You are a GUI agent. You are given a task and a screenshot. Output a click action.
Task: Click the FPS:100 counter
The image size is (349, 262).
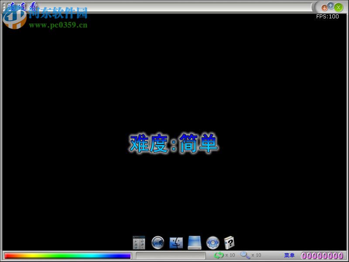[x=328, y=17]
